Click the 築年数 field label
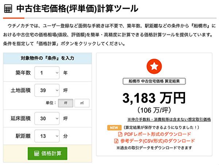219x165 pixels. tap(23, 73)
